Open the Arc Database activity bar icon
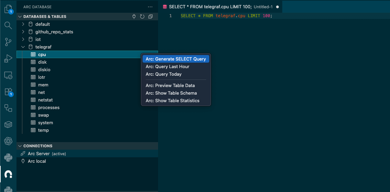Viewport: 390px width, 192px height. [x=8, y=174]
